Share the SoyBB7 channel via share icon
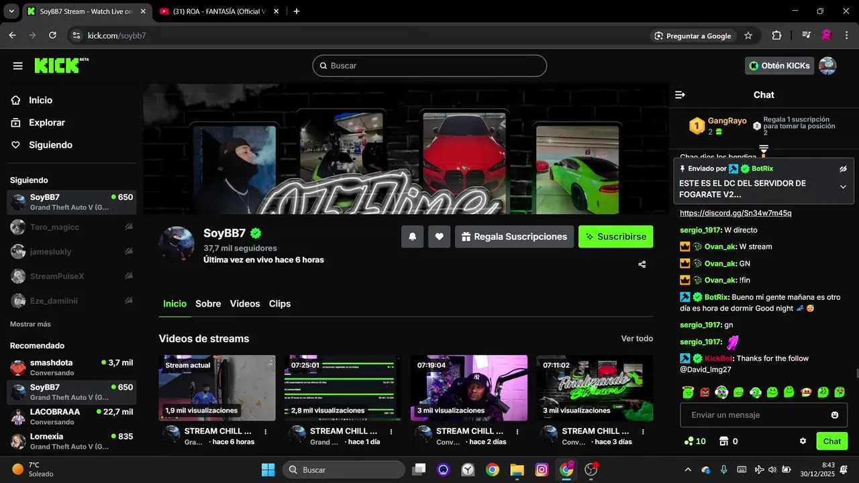 (642, 264)
